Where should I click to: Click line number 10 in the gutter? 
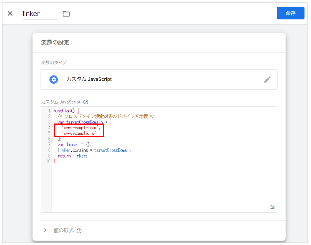(48, 161)
